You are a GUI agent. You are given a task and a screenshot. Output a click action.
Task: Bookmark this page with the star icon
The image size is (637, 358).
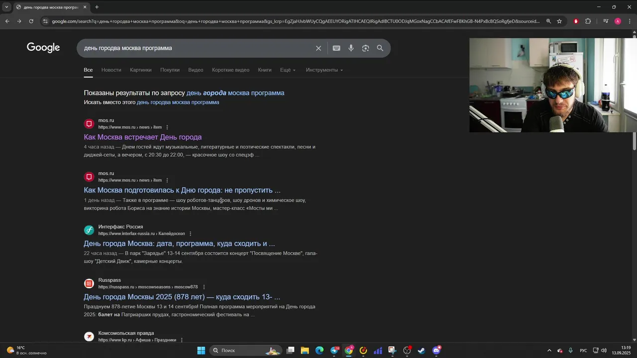click(559, 21)
